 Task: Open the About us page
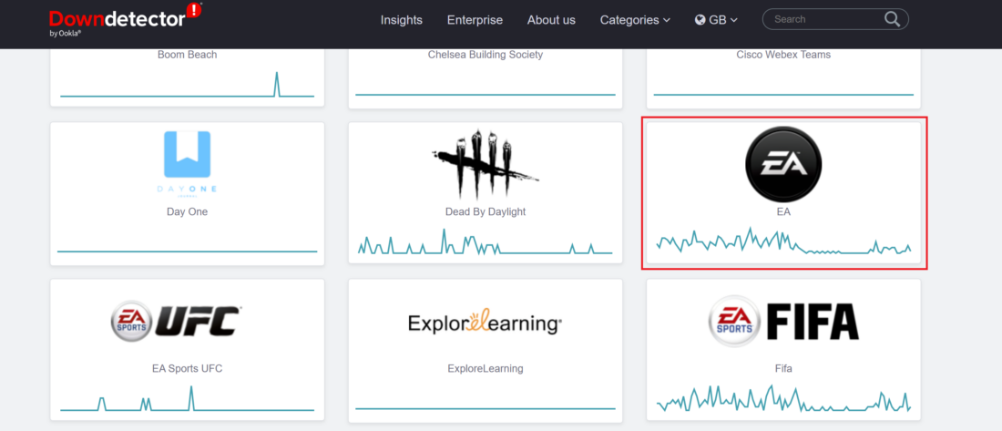click(551, 20)
